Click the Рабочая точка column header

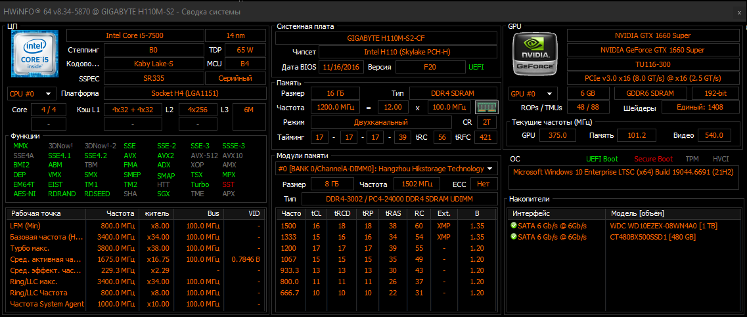[x=46, y=213]
